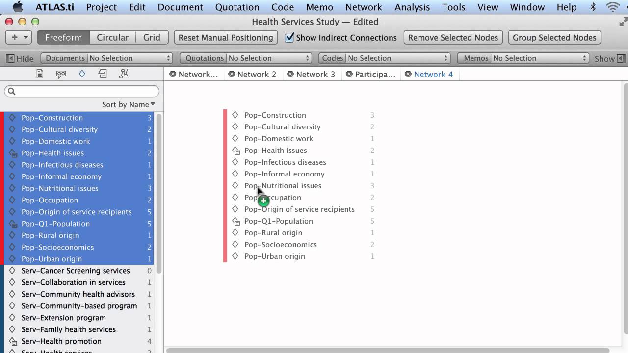Click the horizontal scrollbar of network canvas
628x353 pixels.
pyautogui.click(x=388, y=351)
